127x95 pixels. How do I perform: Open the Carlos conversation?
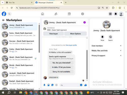(19, 50)
